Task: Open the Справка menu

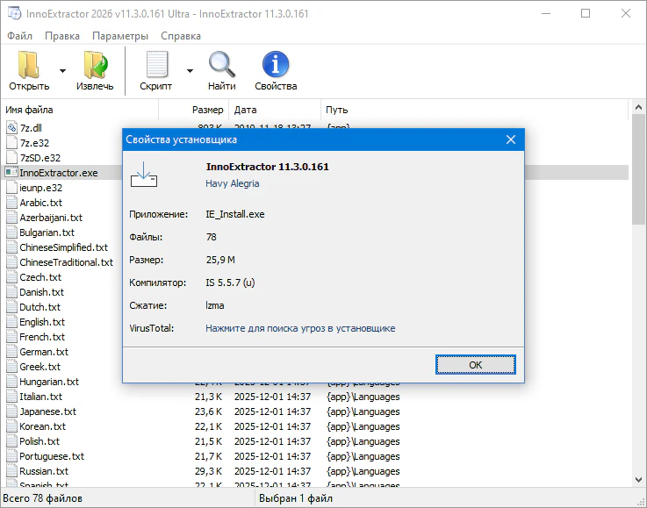Action: (181, 36)
